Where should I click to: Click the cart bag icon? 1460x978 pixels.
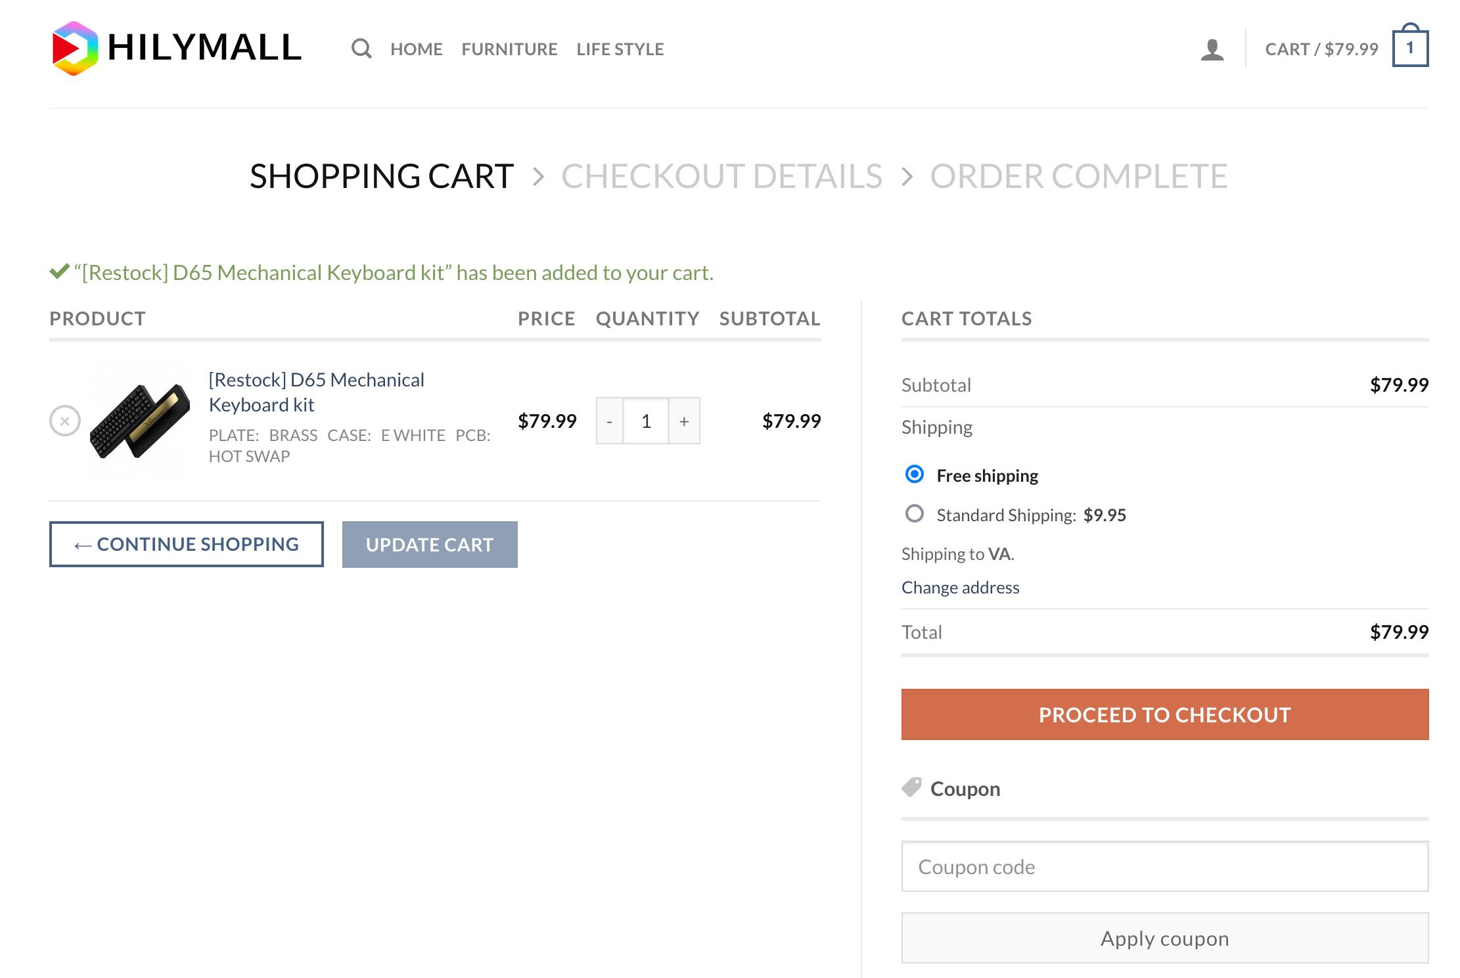click(x=1409, y=48)
